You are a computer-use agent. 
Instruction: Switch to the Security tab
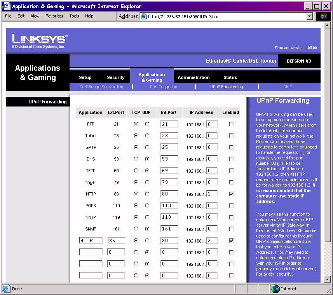coord(116,77)
